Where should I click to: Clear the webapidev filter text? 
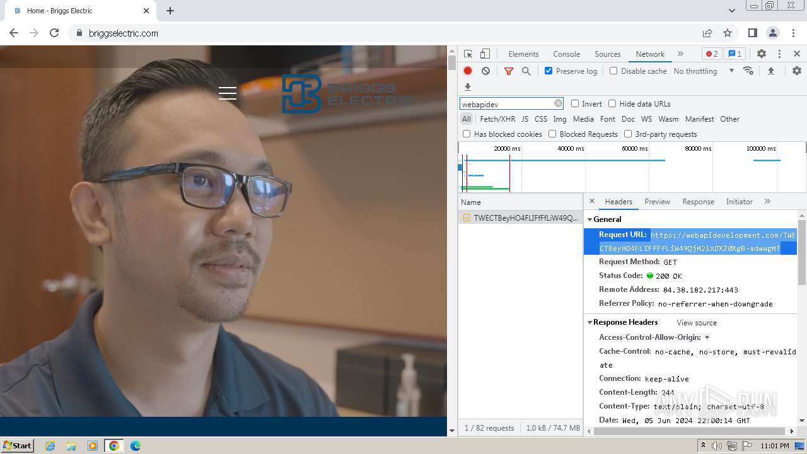[x=558, y=103]
